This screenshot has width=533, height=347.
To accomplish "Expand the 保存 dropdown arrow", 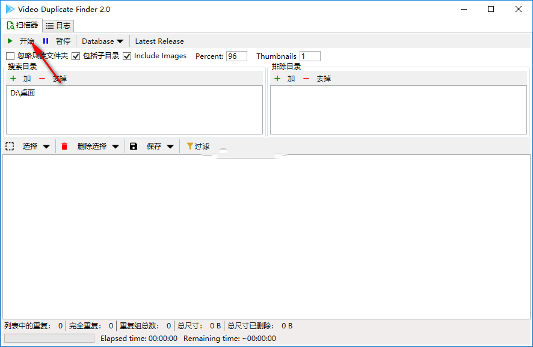I will click(170, 146).
